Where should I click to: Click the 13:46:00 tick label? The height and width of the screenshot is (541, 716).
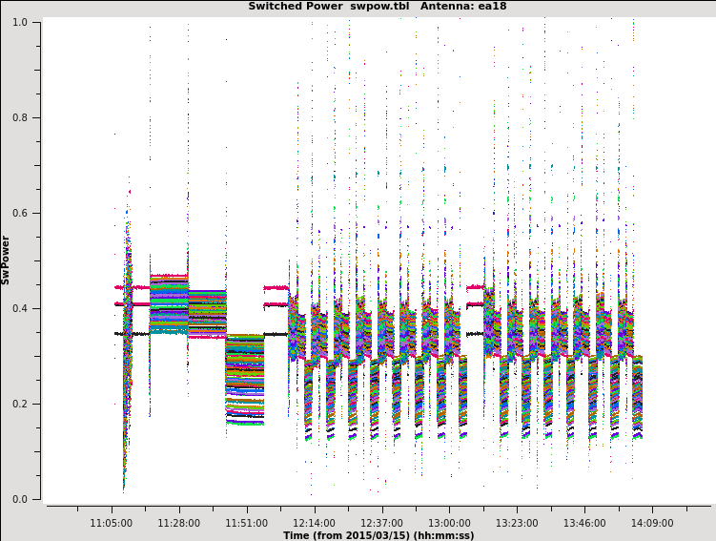tap(584, 523)
